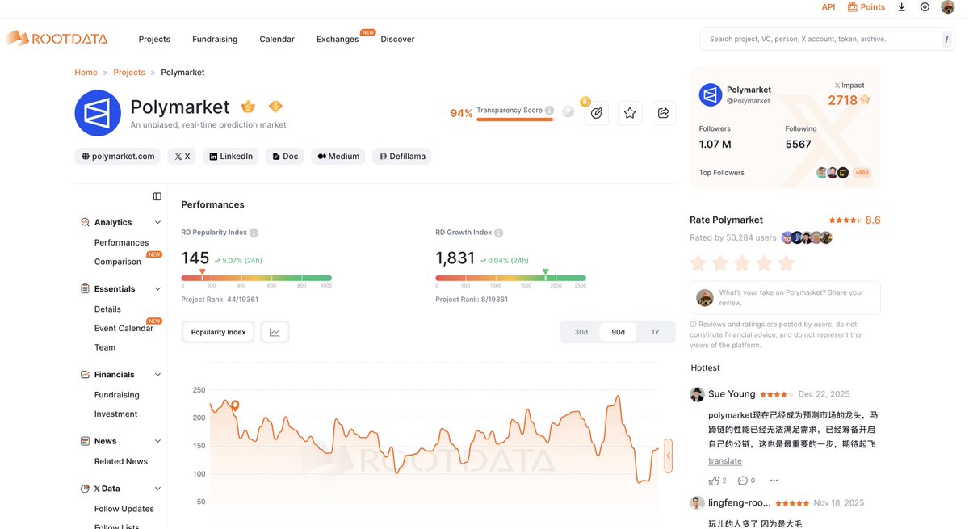The width and height of the screenshot is (969, 529).
Task: Rate Polymarket four stars
Action: (x=764, y=263)
